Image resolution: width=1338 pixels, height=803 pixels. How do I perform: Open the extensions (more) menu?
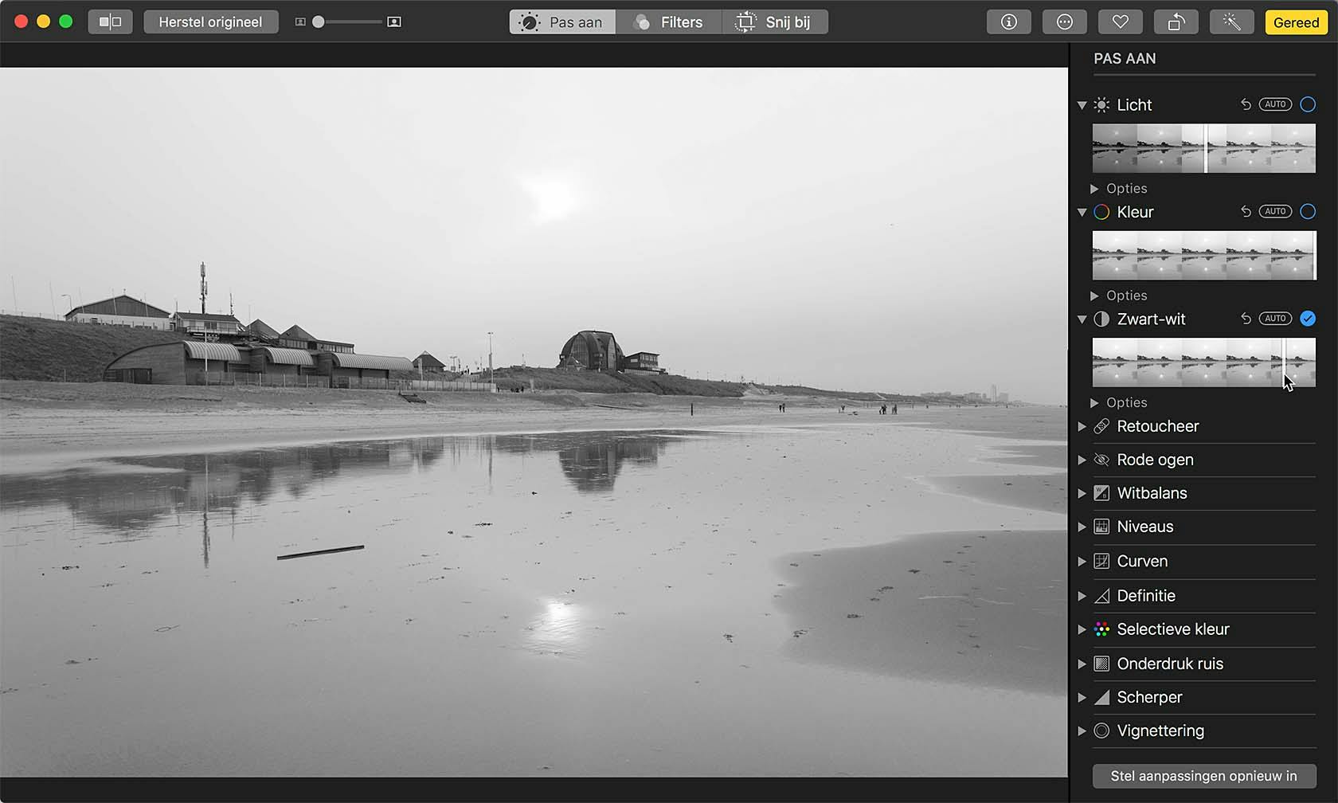[x=1064, y=22]
